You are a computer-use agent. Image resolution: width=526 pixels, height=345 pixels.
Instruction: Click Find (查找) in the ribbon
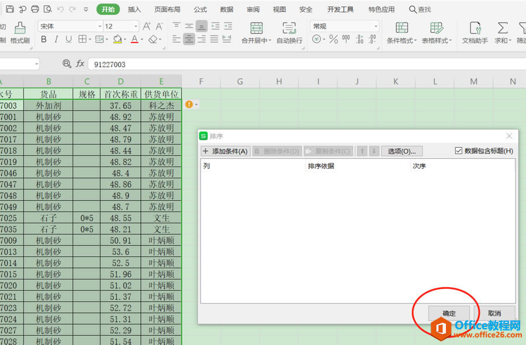point(420,9)
